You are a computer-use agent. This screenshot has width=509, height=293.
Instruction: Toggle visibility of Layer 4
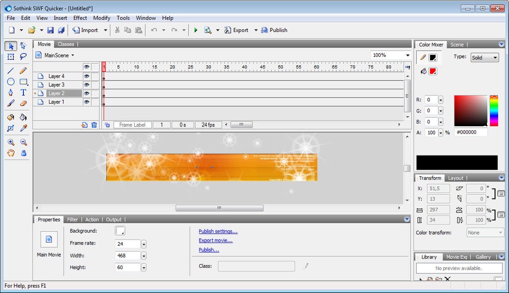coord(86,76)
